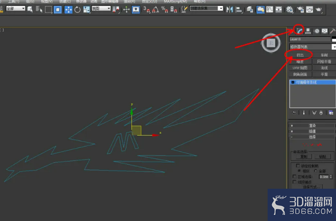Activate the Select and Move tool
The height and width of the screenshot is (221, 336).
[68, 10]
